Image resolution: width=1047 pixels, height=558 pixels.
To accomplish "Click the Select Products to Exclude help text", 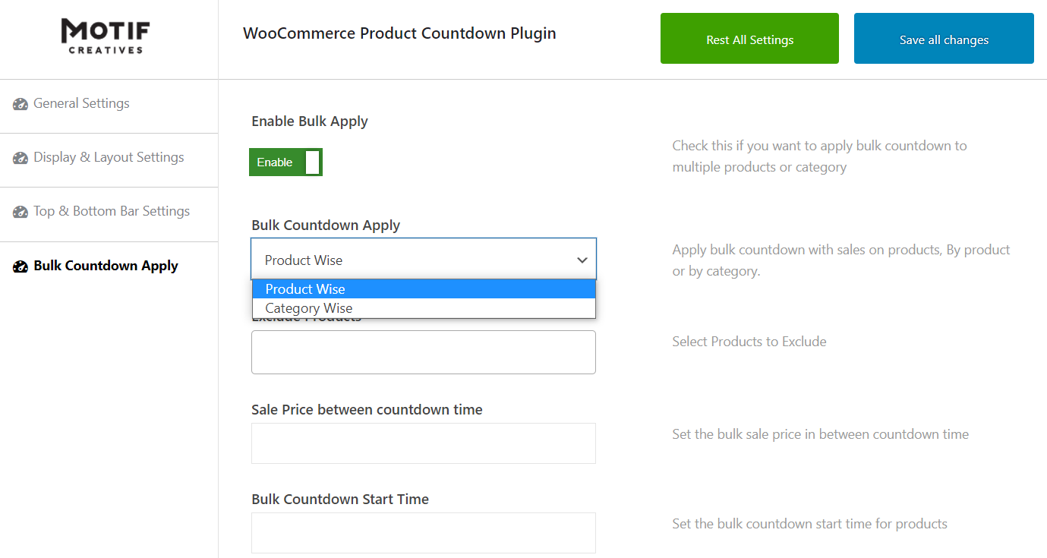I will point(749,342).
